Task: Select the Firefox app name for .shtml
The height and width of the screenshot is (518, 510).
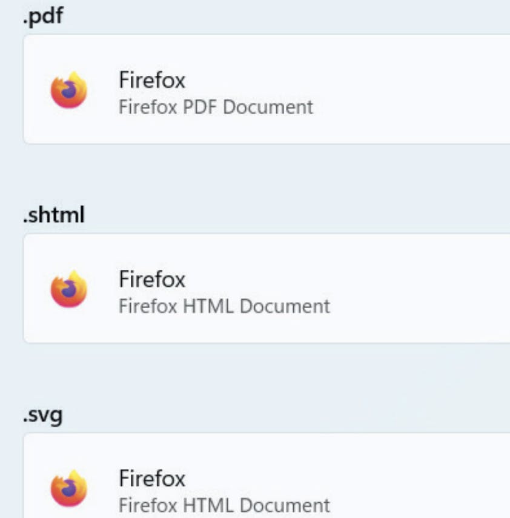Action: coord(152,279)
